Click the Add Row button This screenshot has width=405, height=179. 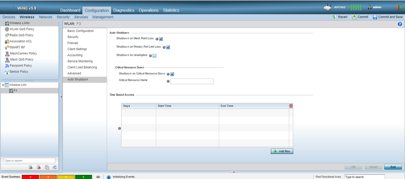click(282, 151)
